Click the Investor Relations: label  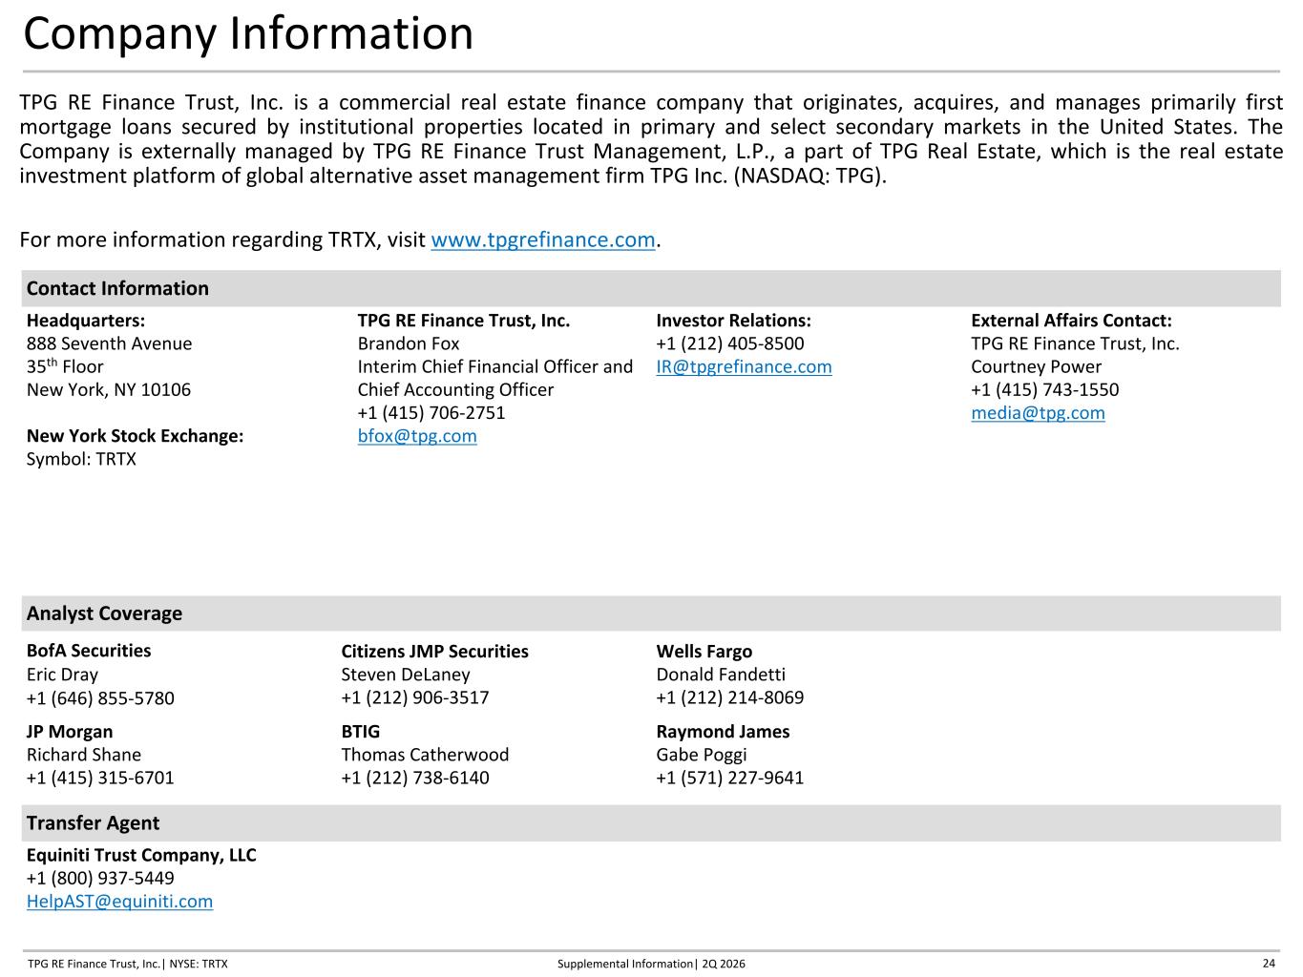[x=733, y=321]
